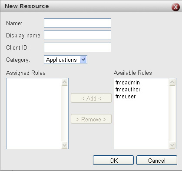Open the Category dropdown arrow
182x171 pixels.
pyautogui.click(x=83, y=60)
